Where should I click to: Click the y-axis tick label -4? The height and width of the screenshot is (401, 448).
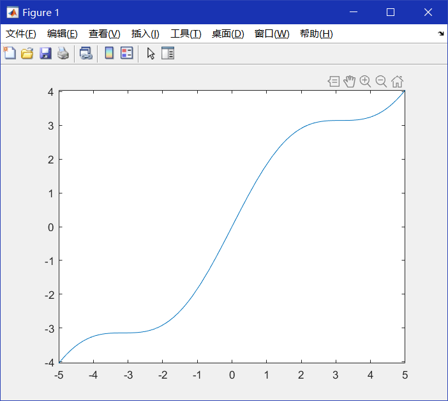(49, 363)
